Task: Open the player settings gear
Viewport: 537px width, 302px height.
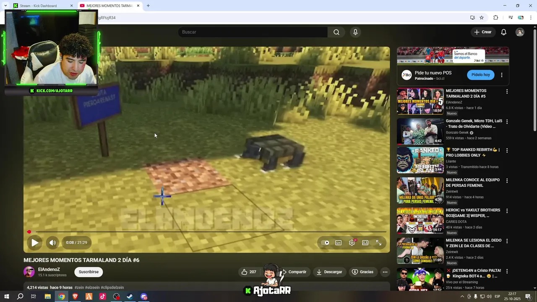Action: click(x=352, y=242)
